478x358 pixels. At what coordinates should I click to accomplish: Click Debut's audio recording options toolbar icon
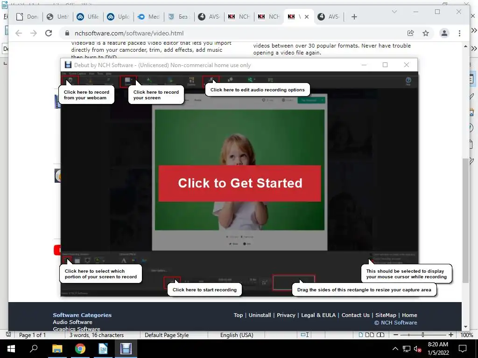[x=211, y=81]
